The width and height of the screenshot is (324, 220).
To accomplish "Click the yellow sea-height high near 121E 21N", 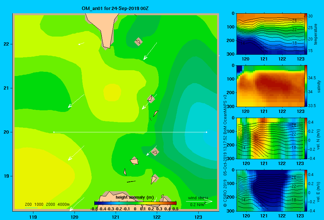I will (112, 92).
